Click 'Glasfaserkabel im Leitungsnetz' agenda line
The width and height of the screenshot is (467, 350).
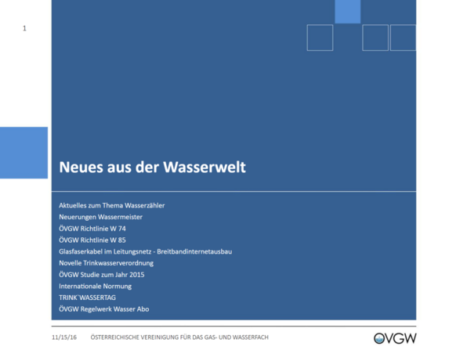pyautogui.click(x=145, y=251)
